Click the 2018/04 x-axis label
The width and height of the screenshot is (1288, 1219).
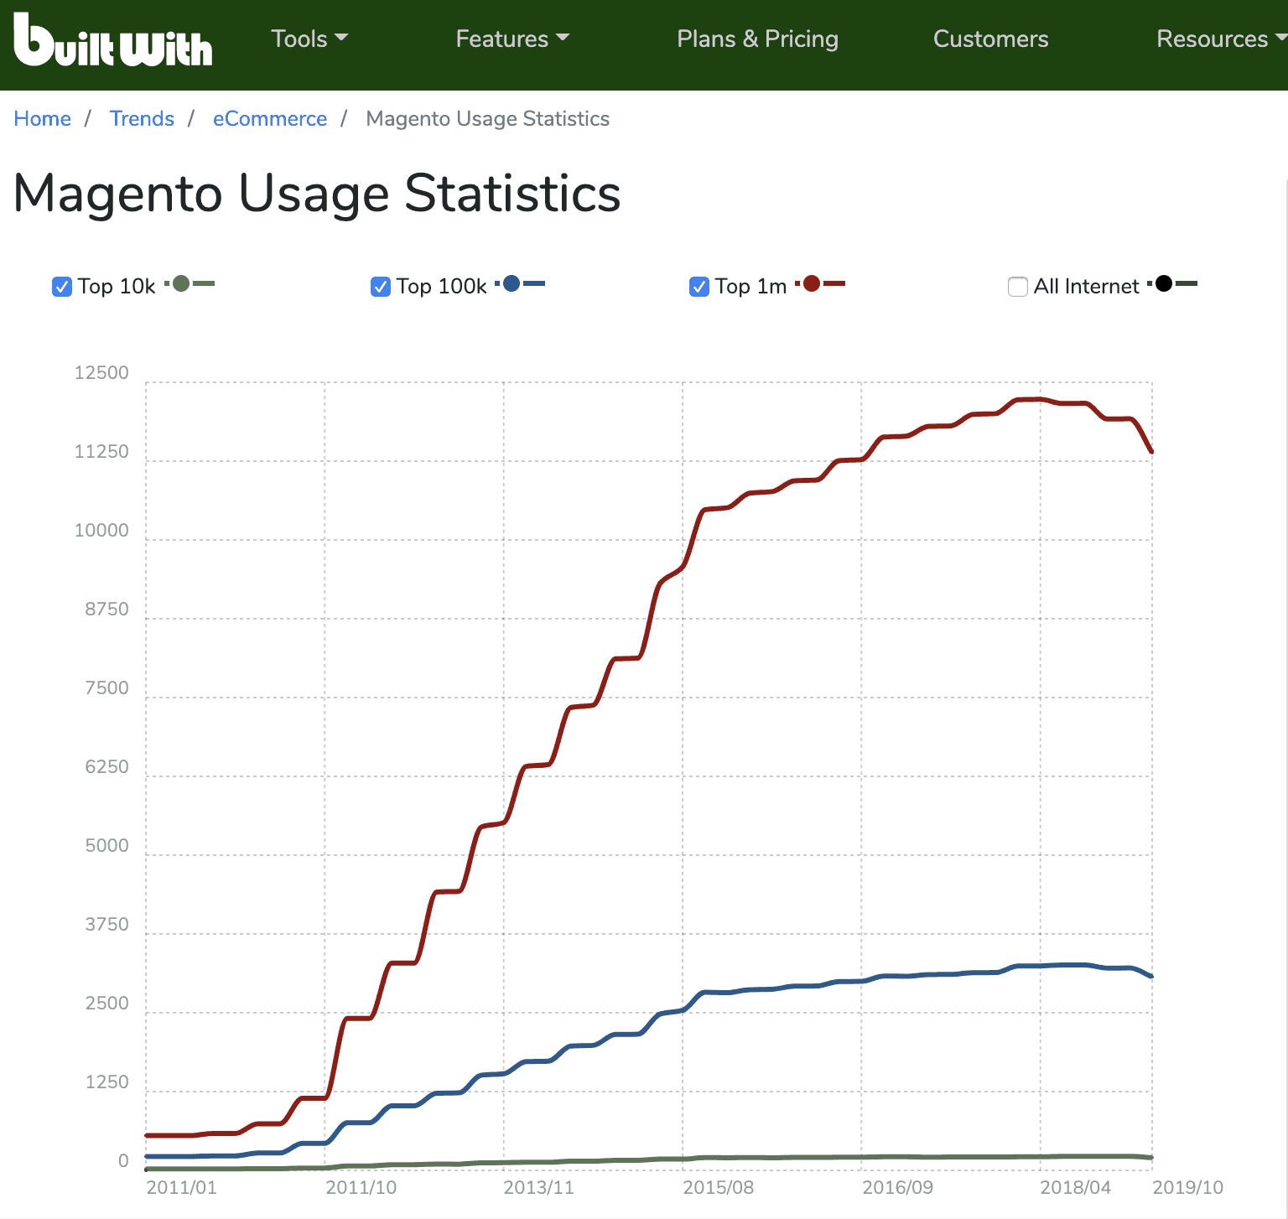tap(1075, 1188)
